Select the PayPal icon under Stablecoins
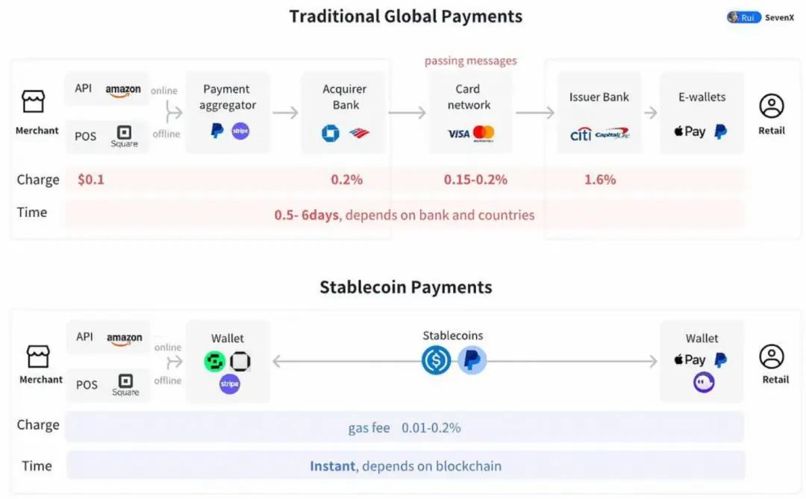806x499 pixels. click(472, 360)
